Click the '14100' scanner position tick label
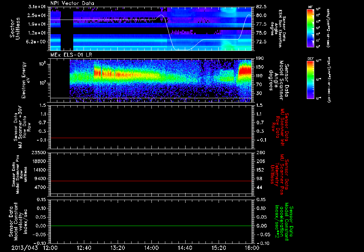 40,170
